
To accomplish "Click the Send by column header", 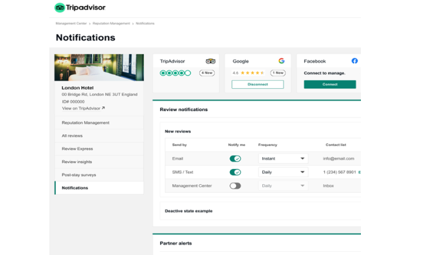I will (179, 145).
